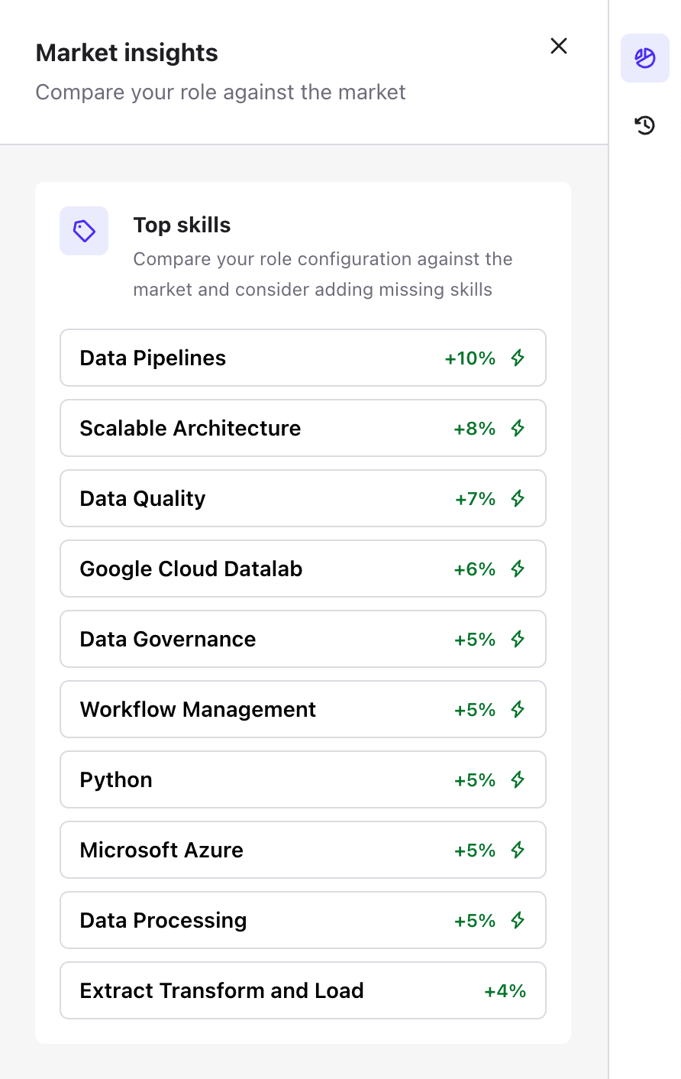Pick the Data Governance skill

(303, 639)
